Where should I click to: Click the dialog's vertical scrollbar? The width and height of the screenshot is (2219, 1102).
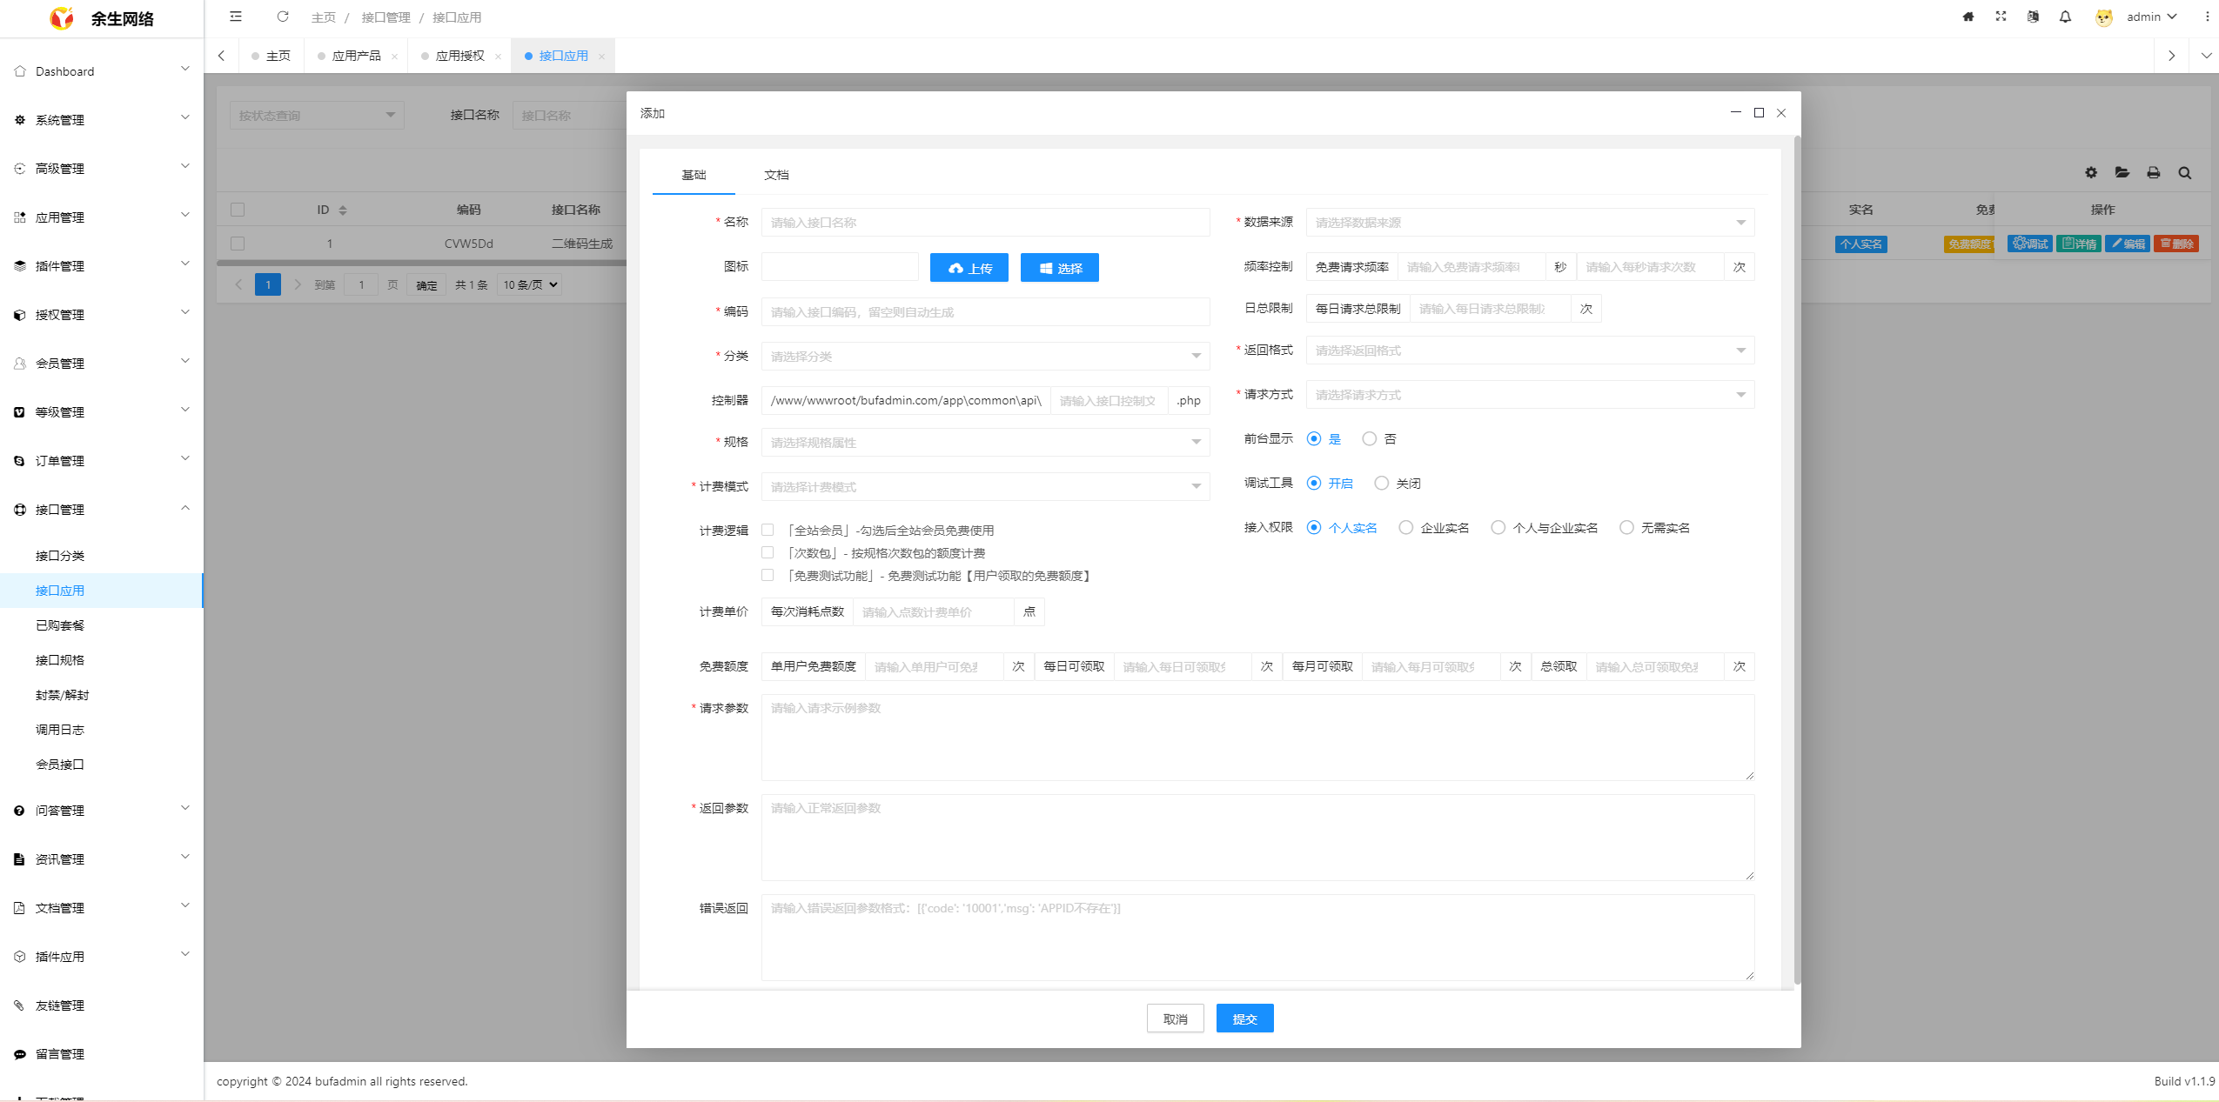click(x=1797, y=557)
